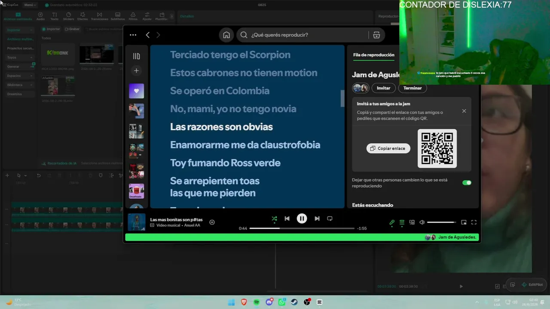
Task: Open the Liked Songs playlist
Action: click(137, 91)
